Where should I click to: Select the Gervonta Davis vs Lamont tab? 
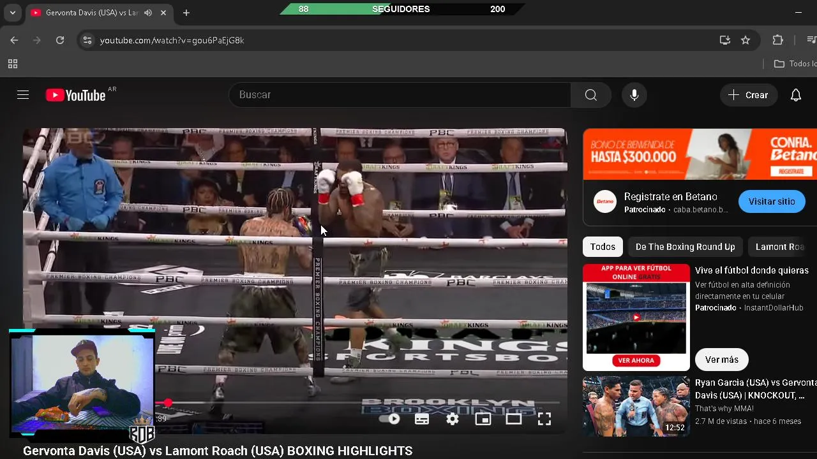tap(91, 13)
